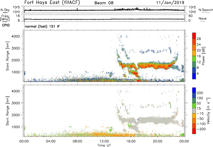
Task: Click the '20:00' time axis label
Action: pos(157,141)
